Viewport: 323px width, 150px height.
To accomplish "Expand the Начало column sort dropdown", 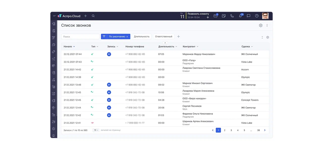I will coord(74,47).
